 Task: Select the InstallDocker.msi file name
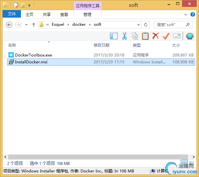(x=31, y=62)
